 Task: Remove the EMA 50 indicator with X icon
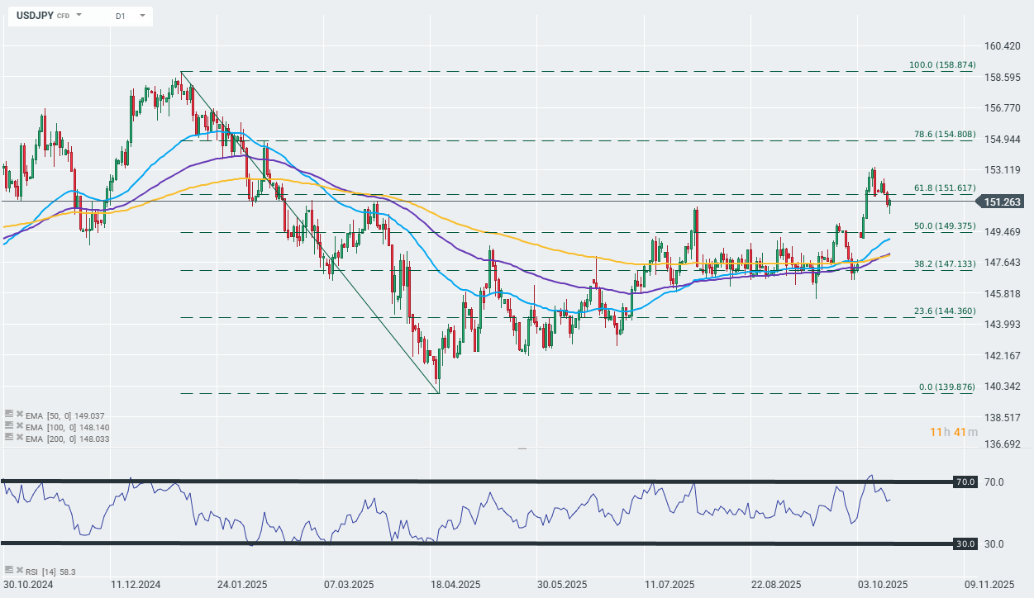[19, 414]
